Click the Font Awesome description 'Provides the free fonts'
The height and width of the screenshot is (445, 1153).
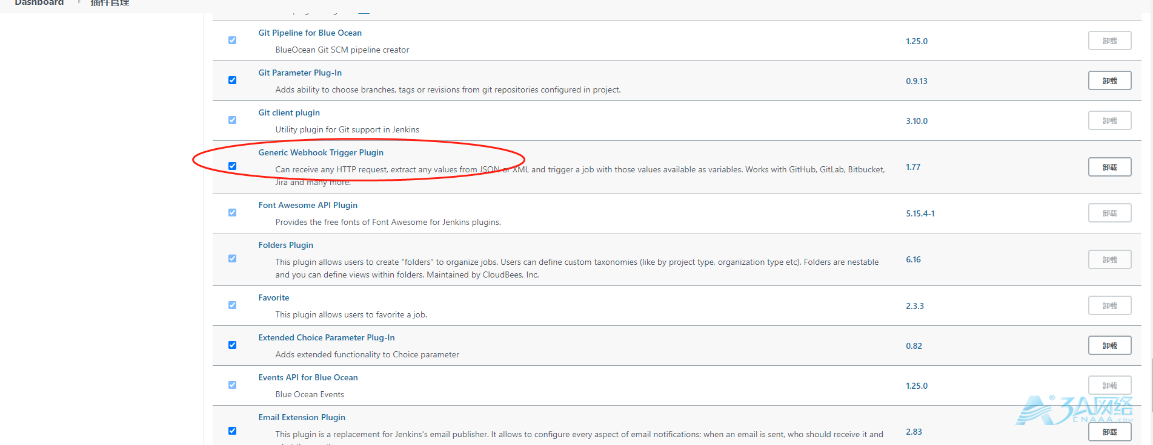click(x=388, y=222)
